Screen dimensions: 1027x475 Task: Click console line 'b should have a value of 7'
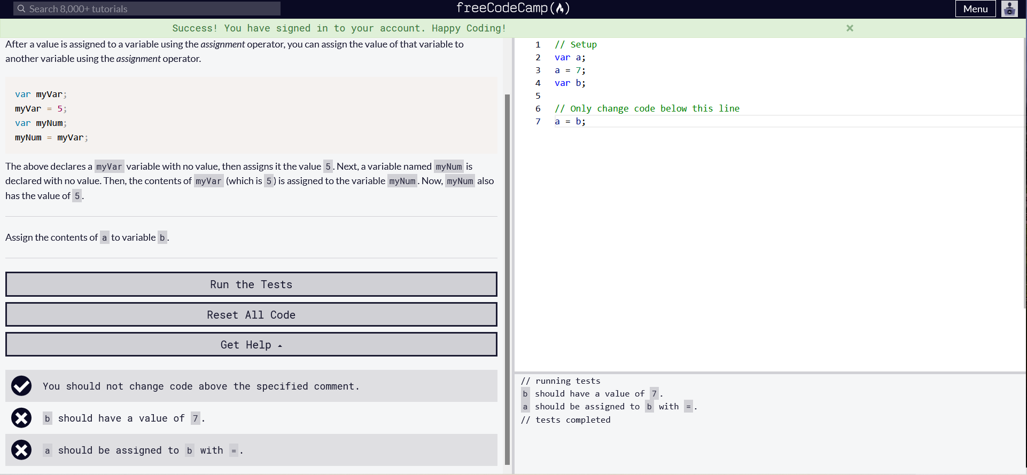pos(592,394)
